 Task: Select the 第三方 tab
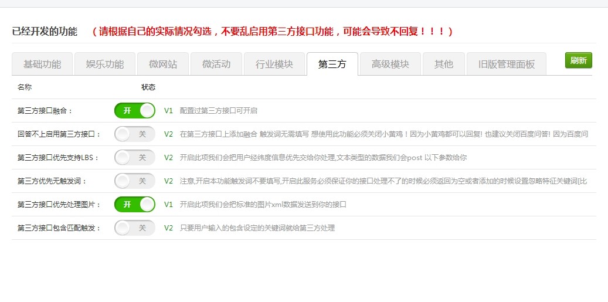[x=332, y=64]
